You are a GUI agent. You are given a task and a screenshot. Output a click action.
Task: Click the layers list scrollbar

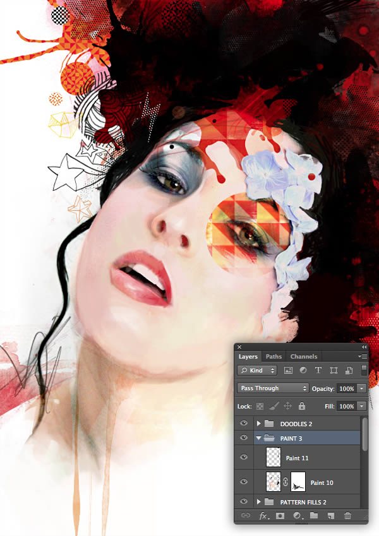(364, 434)
